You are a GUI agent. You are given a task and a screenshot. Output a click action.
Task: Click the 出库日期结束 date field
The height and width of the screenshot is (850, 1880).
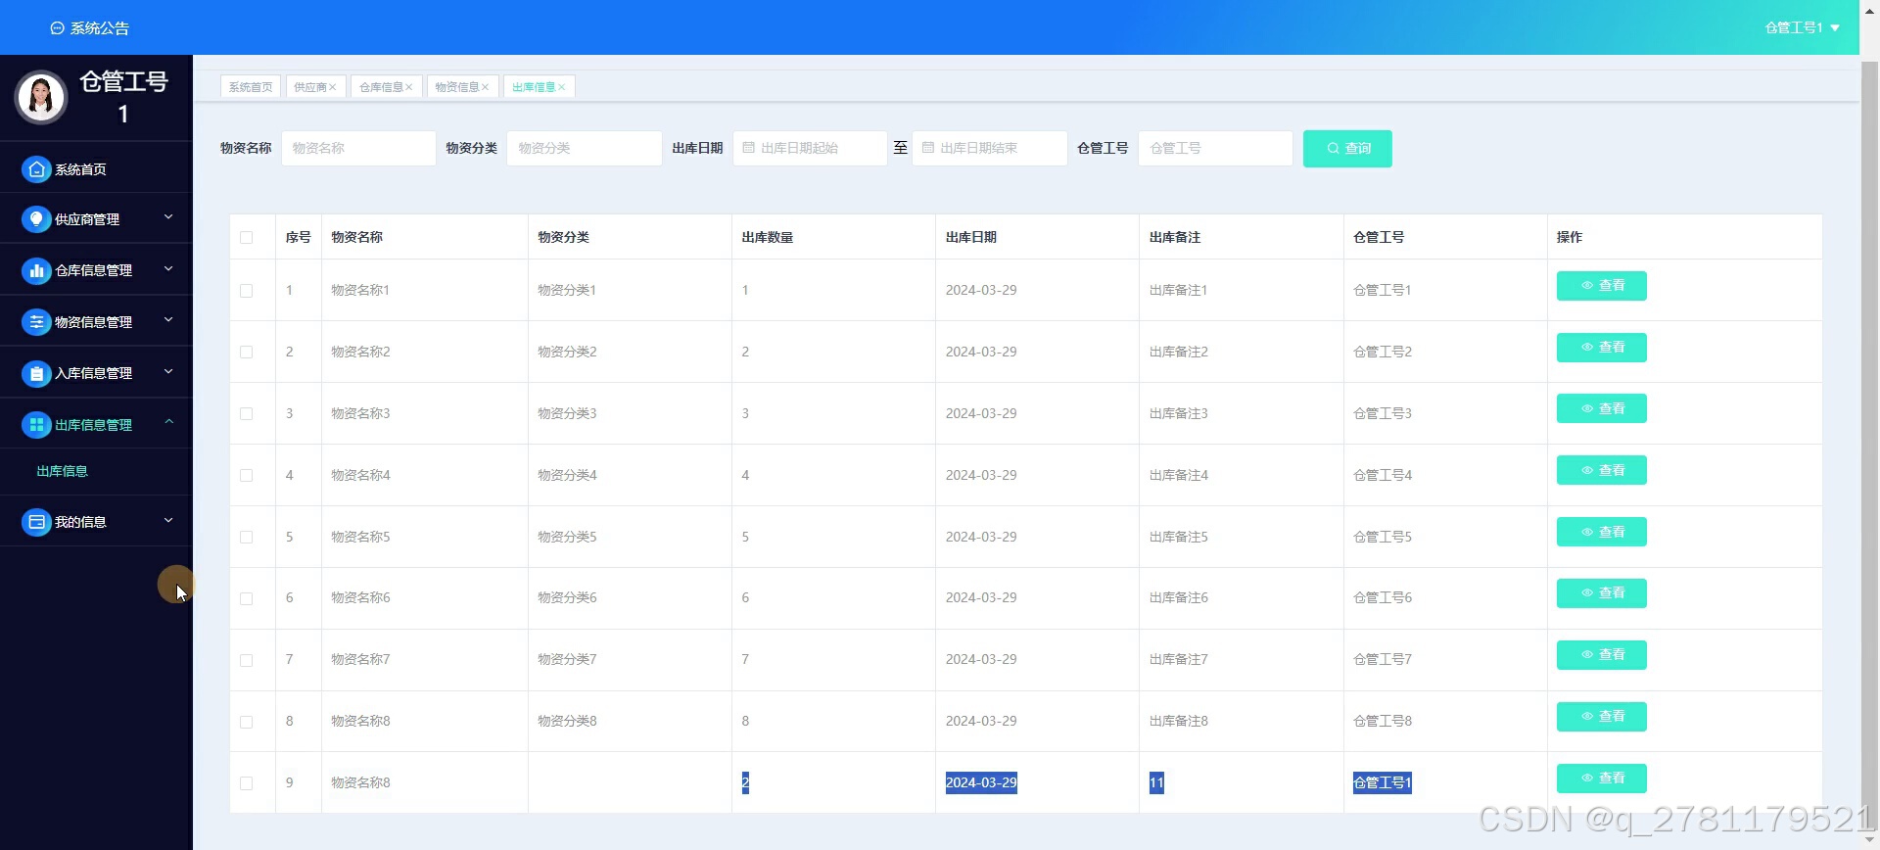tap(990, 148)
